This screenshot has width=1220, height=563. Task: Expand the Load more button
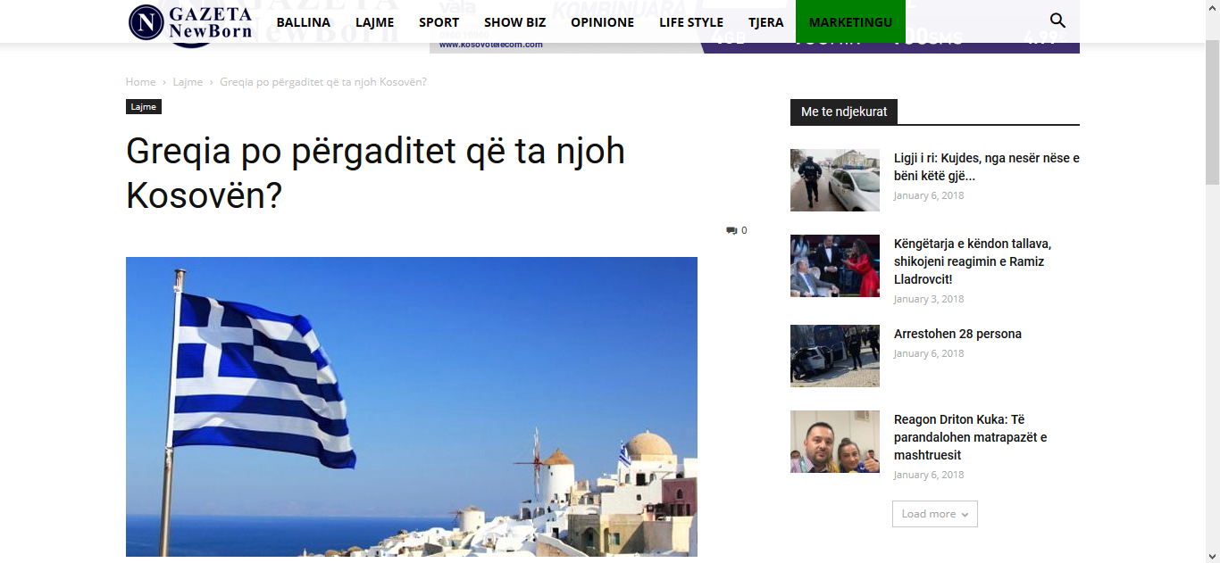coord(935,514)
